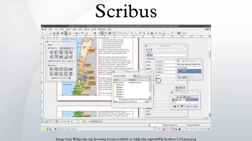The image size is (252, 141).
Task: Toggle Show selected object only checkbox
Action: point(178,64)
